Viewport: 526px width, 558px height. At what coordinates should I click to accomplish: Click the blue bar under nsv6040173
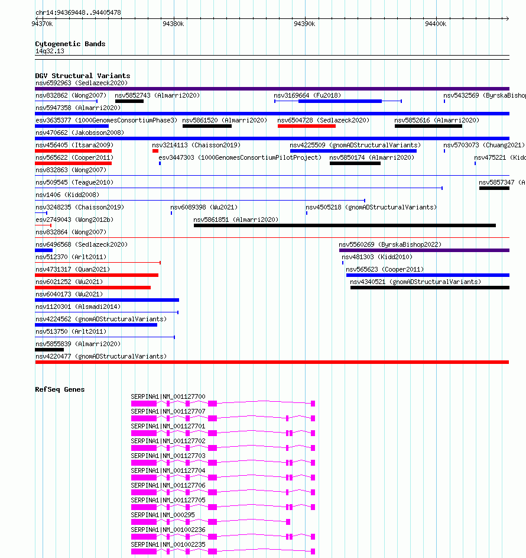tap(107, 301)
